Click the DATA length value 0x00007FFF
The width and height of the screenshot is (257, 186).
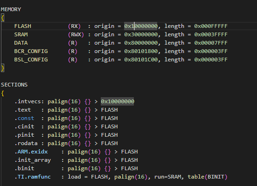[211, 43]
